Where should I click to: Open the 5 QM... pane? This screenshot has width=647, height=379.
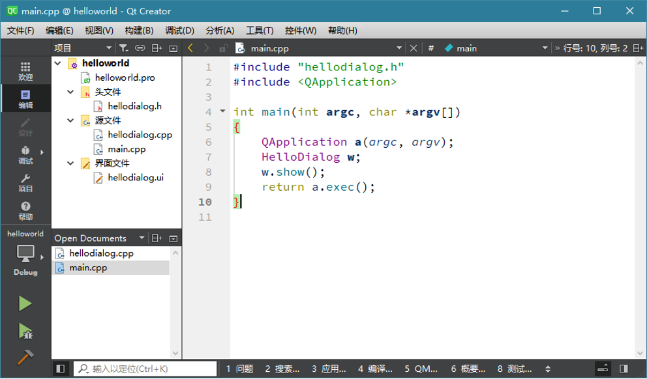421,369
